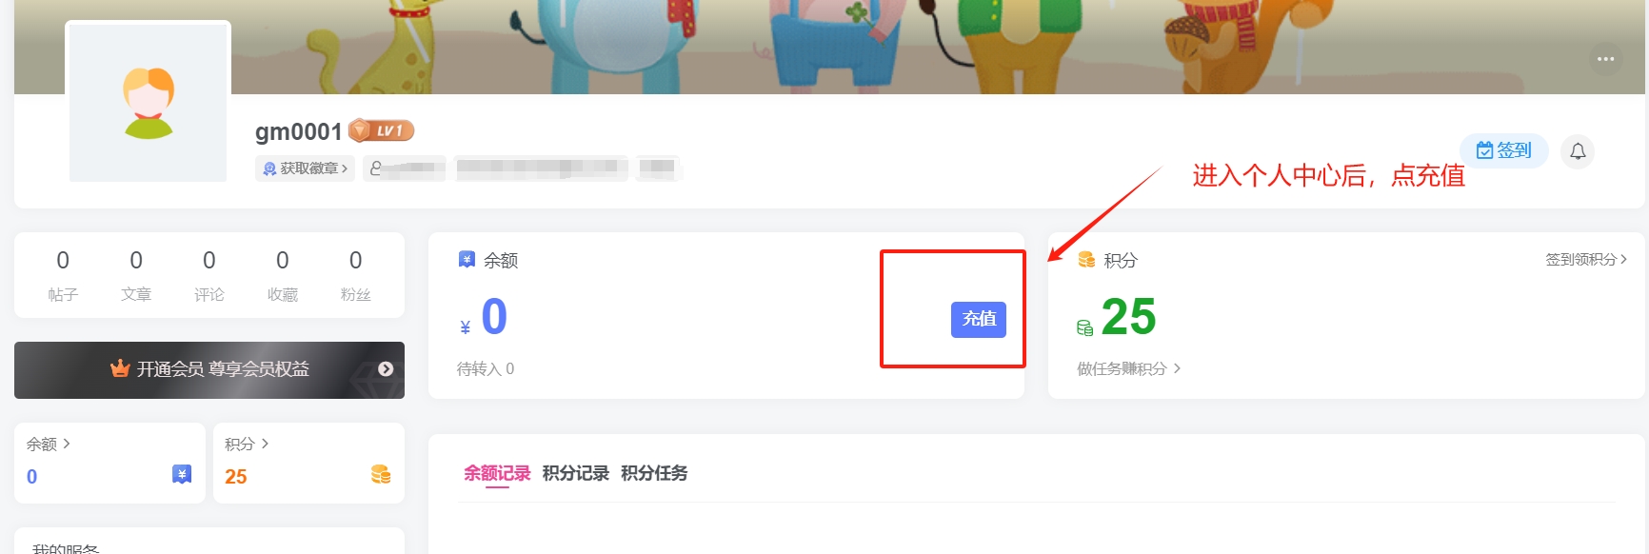Click the arrow circle on membership banner
Viewport: 1649px width, 554px height.
tap(386, 369)
